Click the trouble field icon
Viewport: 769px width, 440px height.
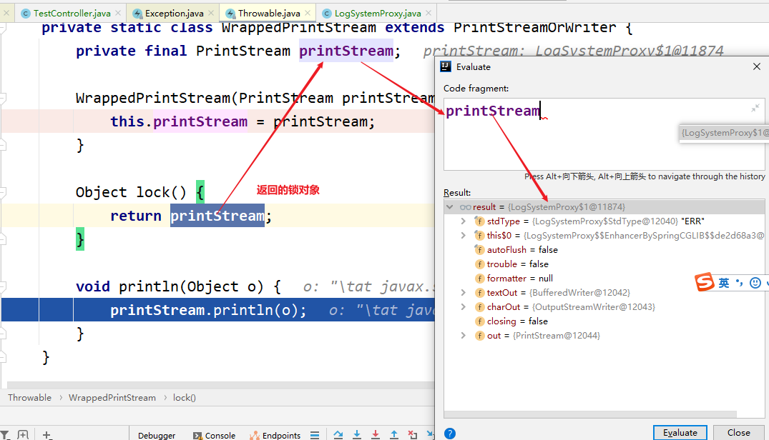coord(479,264)
